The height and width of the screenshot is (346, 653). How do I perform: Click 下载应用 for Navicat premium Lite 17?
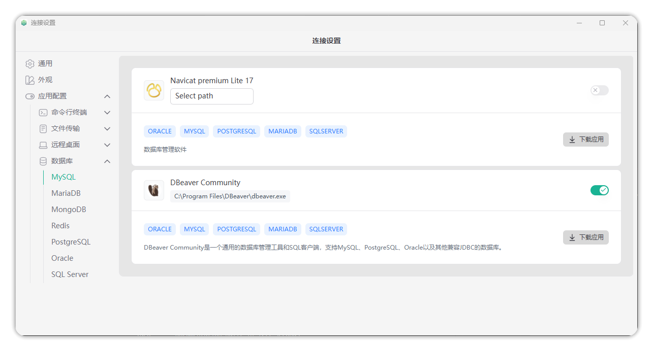585,139
